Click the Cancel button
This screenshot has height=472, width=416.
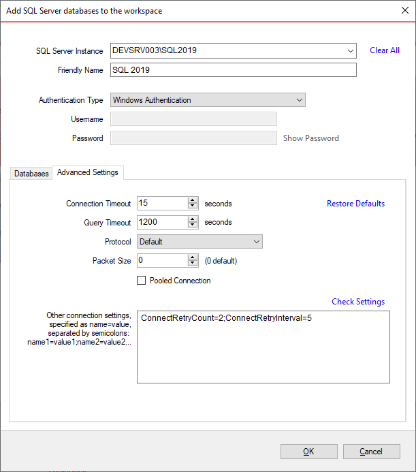coord(372,452)
